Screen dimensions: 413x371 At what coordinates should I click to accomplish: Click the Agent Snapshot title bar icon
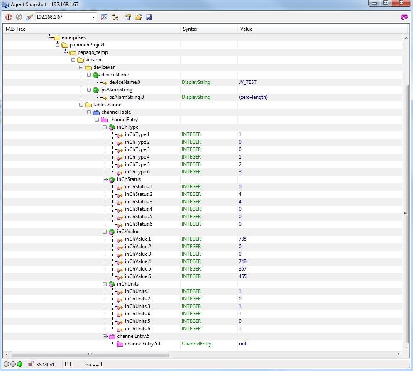coord(5,5)
